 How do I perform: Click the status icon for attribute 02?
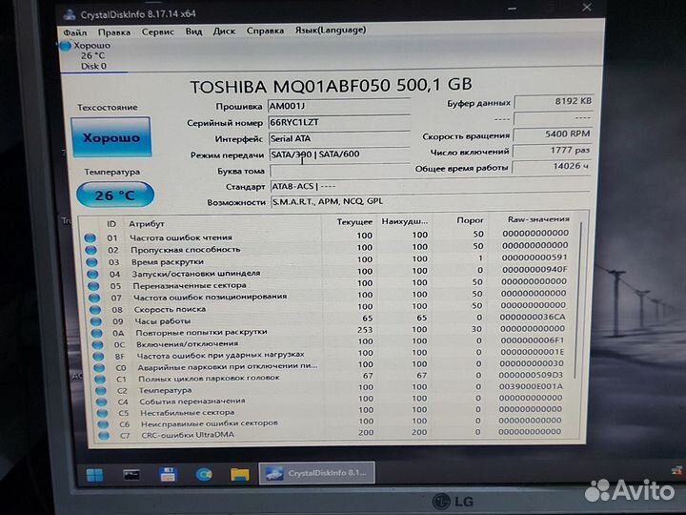91,250
